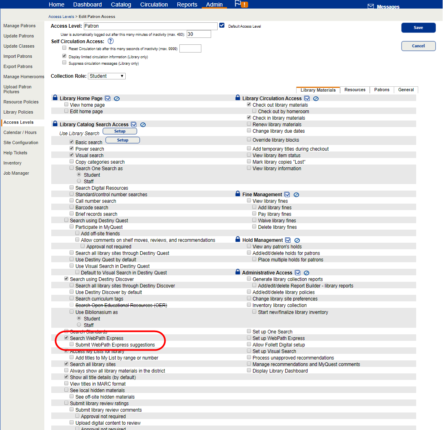Screen dimensions: 443x430
Task: Click the help question mark beside Self Circulation Access
Action: point(111,41)
